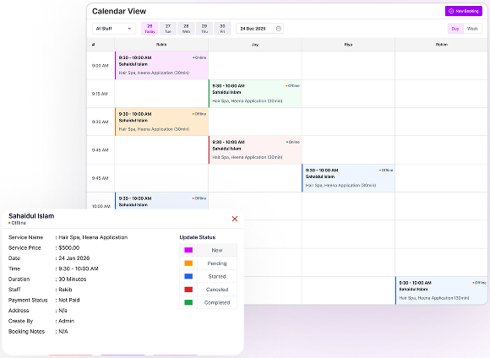
Task: Select the 29 Thu date tab
Action: 204,29
